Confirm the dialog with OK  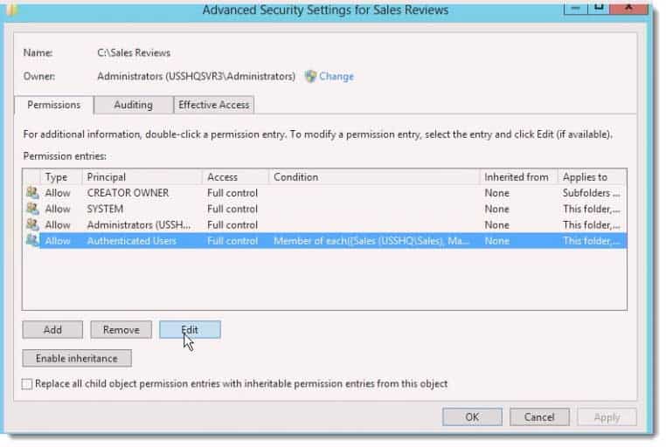click(x=472, y=417)
